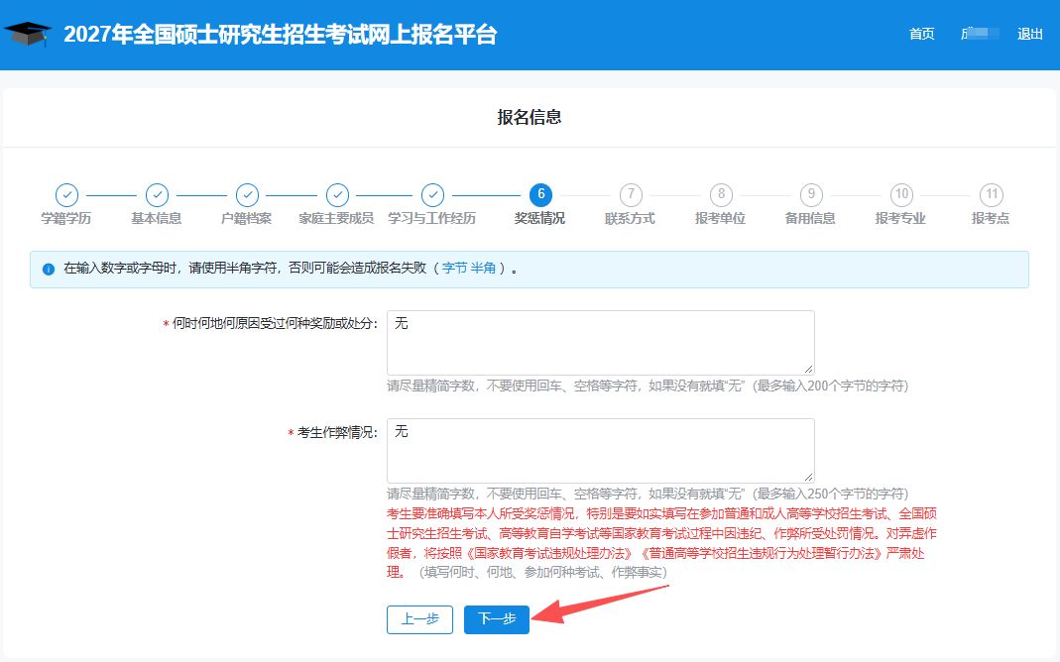The width and height of the screenshot is (1060, 662).
Task: Click the label 何时何地何原因受过何种奖励或处分
Action: tap(274, 324)
